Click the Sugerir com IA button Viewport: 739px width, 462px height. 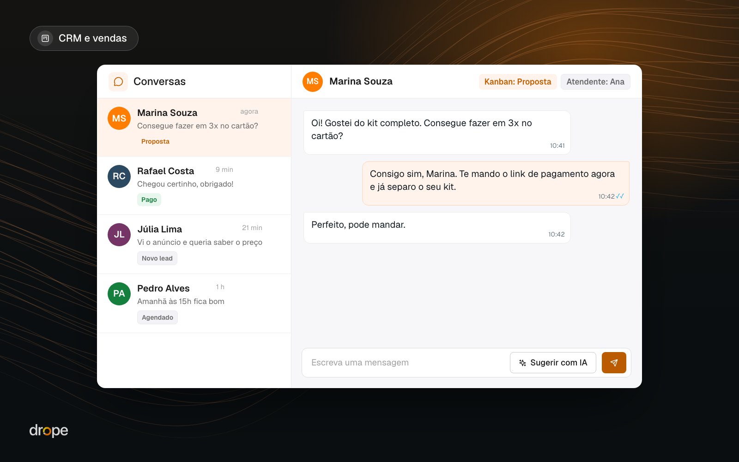[553, 363]
